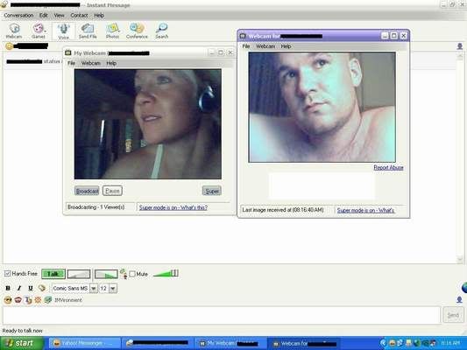Click the microphone level meter beside Talk
The width and height of the screenshot is (467, 350).
pyautogui.click(x=79, y=274)
